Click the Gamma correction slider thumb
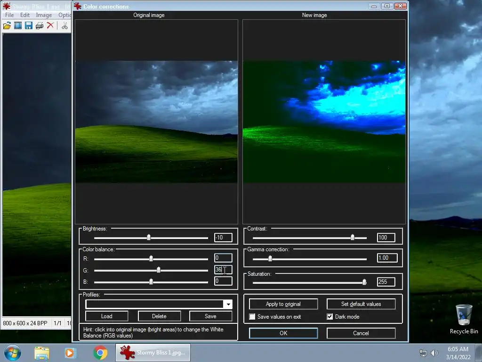482x362 pixels. click(x=270, y=259)
